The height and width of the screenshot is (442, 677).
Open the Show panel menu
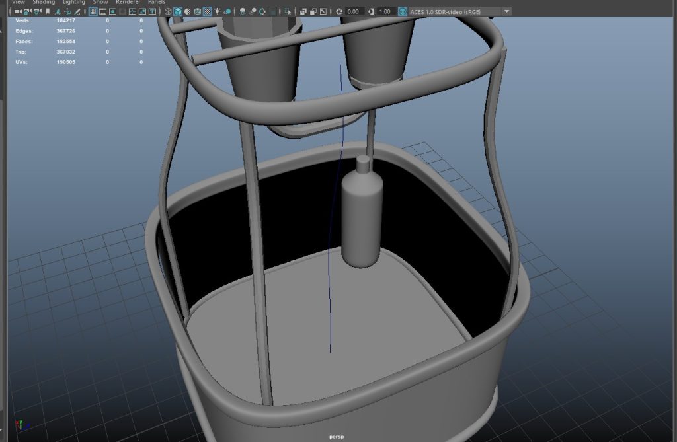coord(100,2)
